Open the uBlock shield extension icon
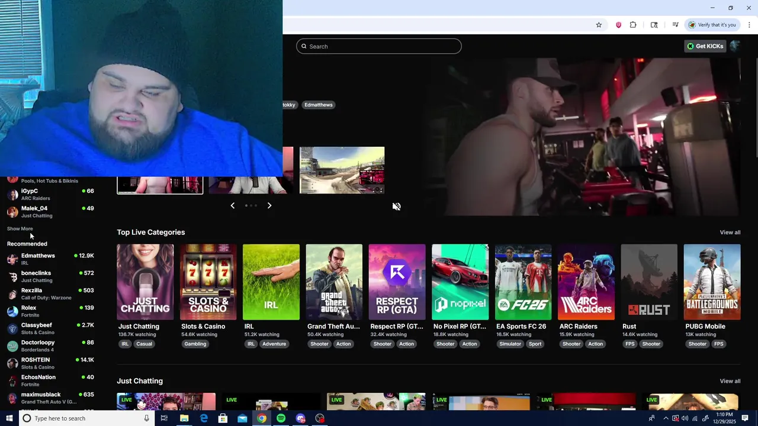758x426 pixels. coord(618,25)
